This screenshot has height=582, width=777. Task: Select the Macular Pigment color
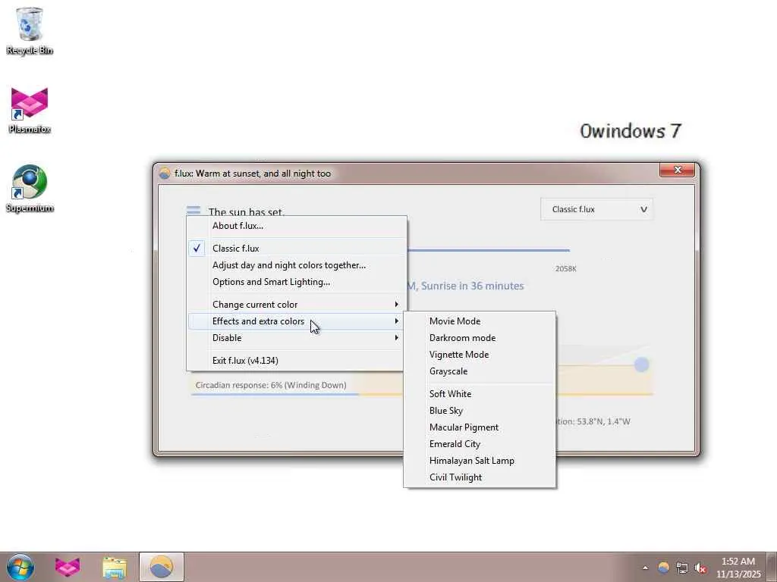[x=480, y=427]
